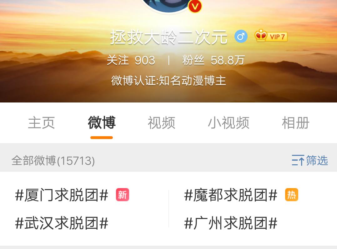Open the VIP 7 crown badge

pos(271,36)
